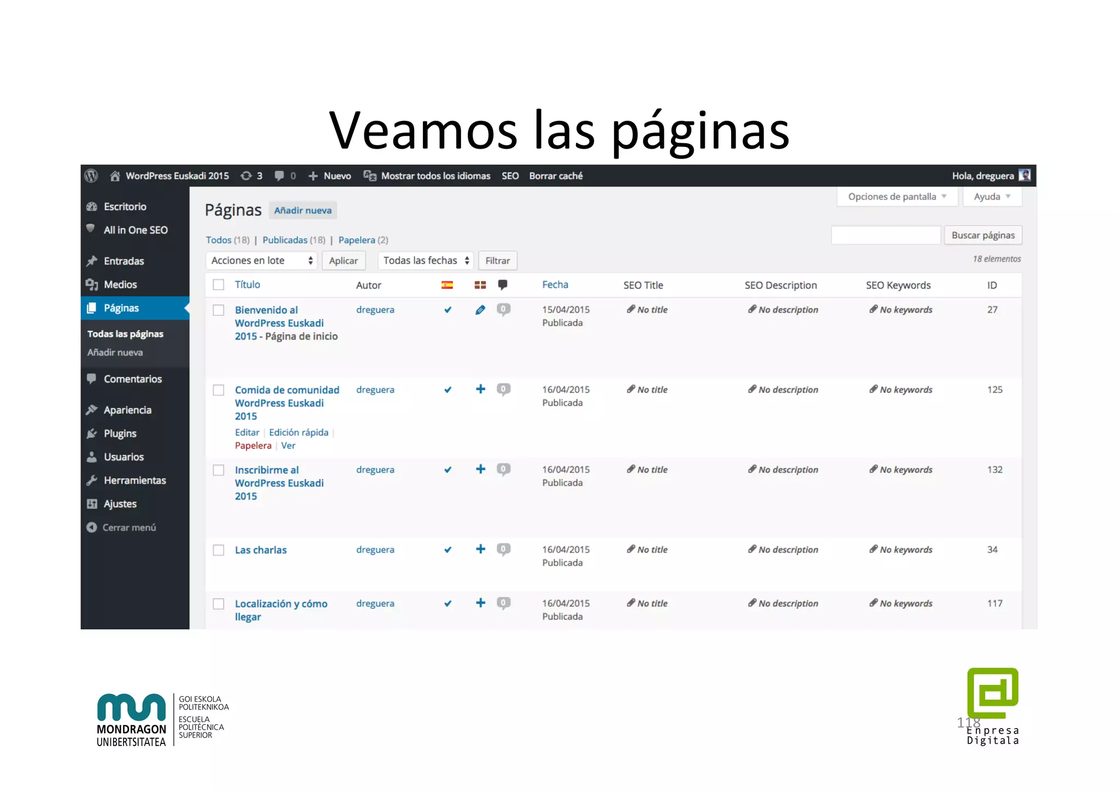Select Todas las páginas submenu
Screen dimensions: 1119x791
pyautogui.click(x=125, y=334)
